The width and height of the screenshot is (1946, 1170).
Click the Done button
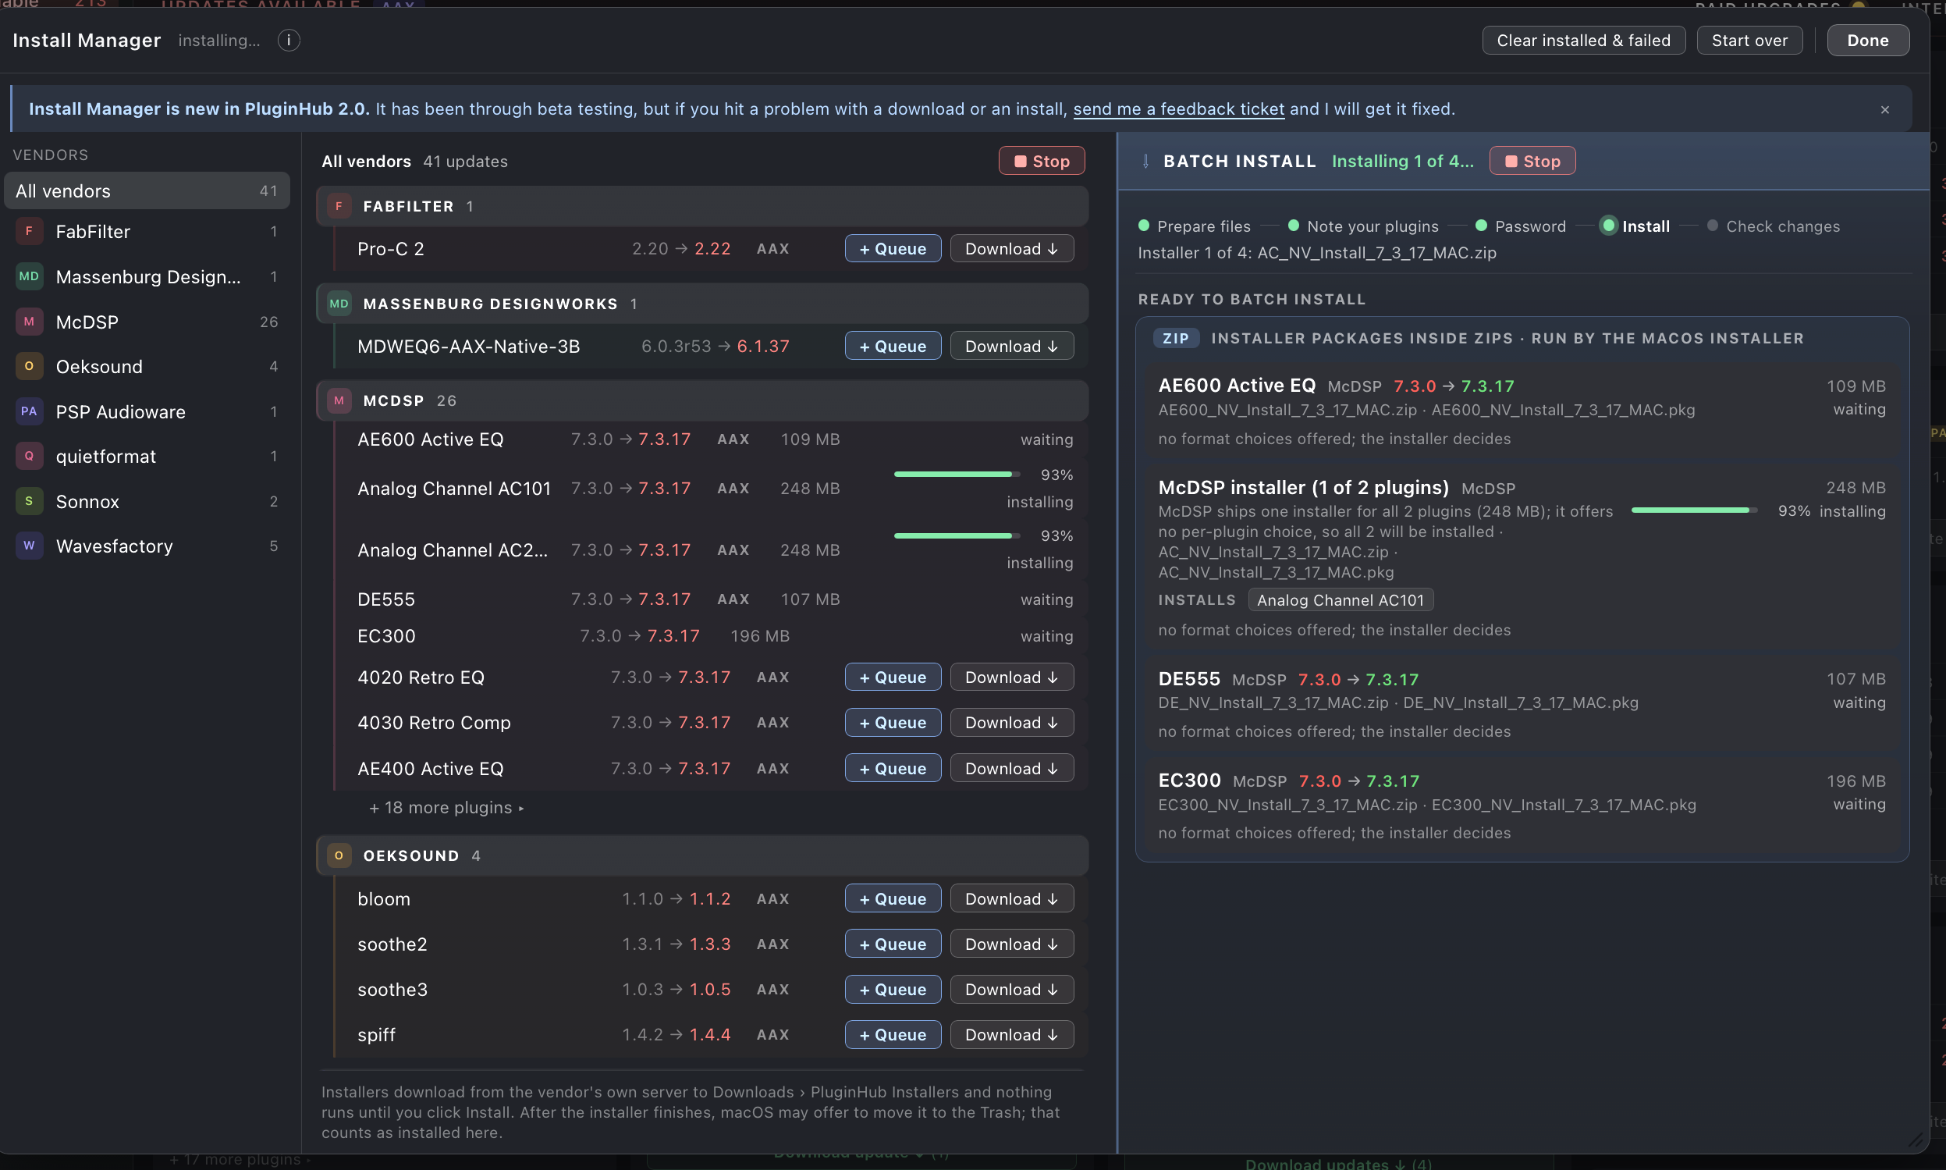(x=1867, y=41)
